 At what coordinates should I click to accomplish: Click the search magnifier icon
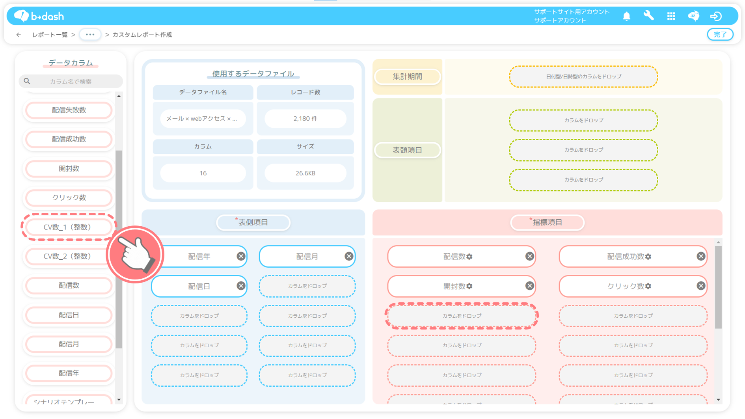(x=27, y=81)
